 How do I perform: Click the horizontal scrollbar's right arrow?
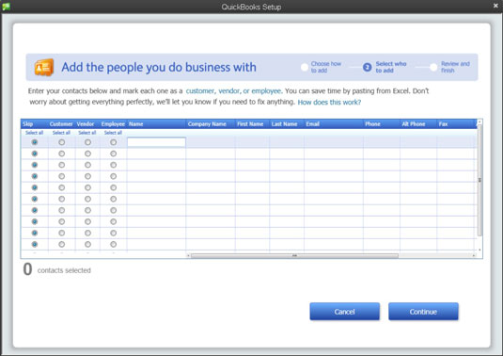474,256
